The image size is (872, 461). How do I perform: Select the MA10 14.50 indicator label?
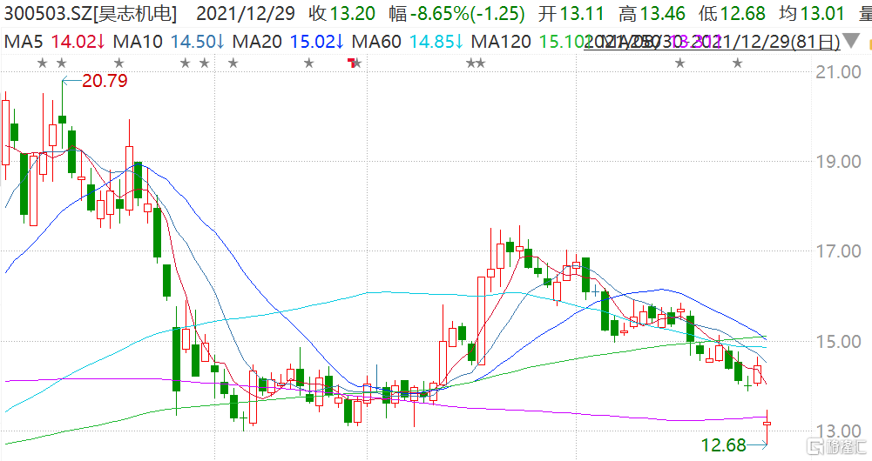tap(169, 41)
